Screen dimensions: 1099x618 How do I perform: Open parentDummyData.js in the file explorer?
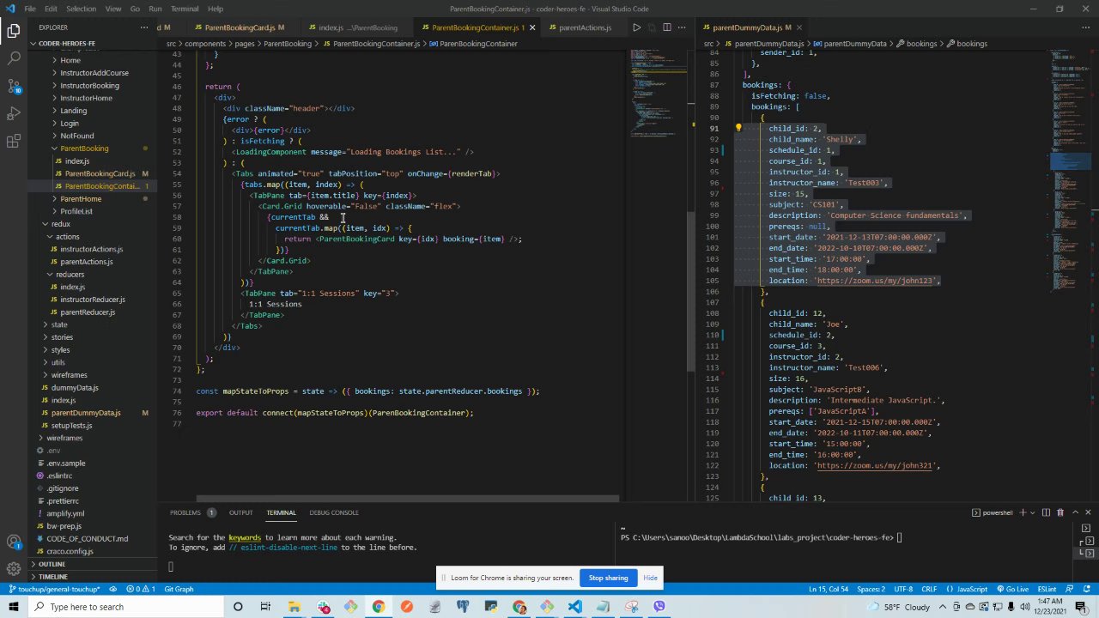pos(86,413)
